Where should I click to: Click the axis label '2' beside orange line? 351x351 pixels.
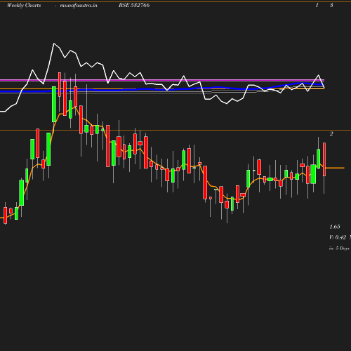pos(331,133)
